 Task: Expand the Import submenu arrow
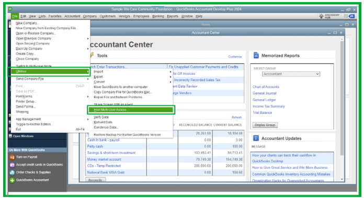170,72
